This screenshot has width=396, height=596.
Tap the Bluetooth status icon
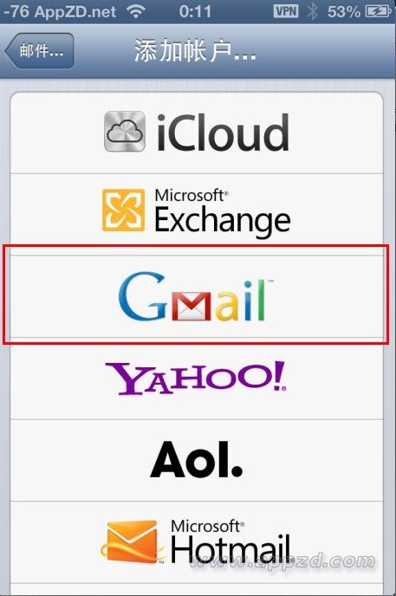click(x=313, y=11)
